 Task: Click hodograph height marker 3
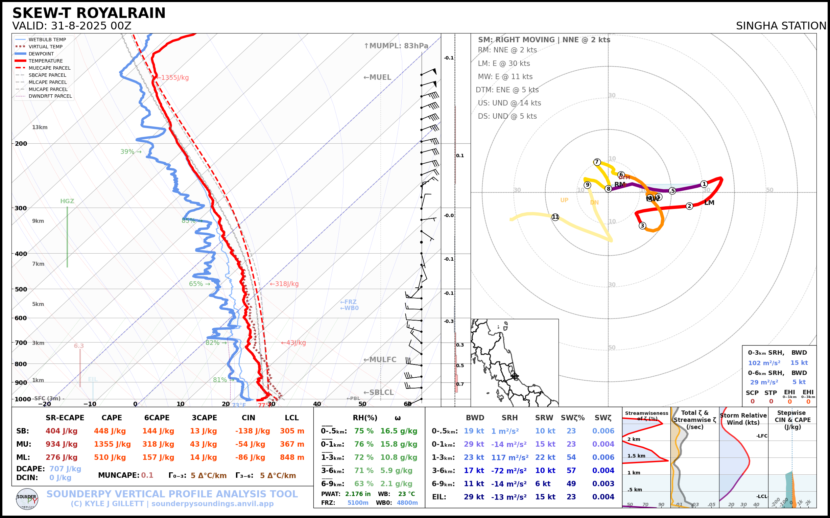pyautogui.click(x=643, y=226)
